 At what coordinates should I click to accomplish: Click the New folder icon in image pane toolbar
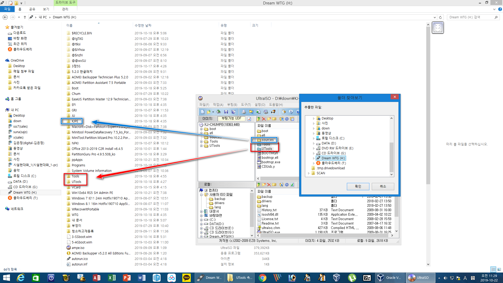(x=269, y=119)
